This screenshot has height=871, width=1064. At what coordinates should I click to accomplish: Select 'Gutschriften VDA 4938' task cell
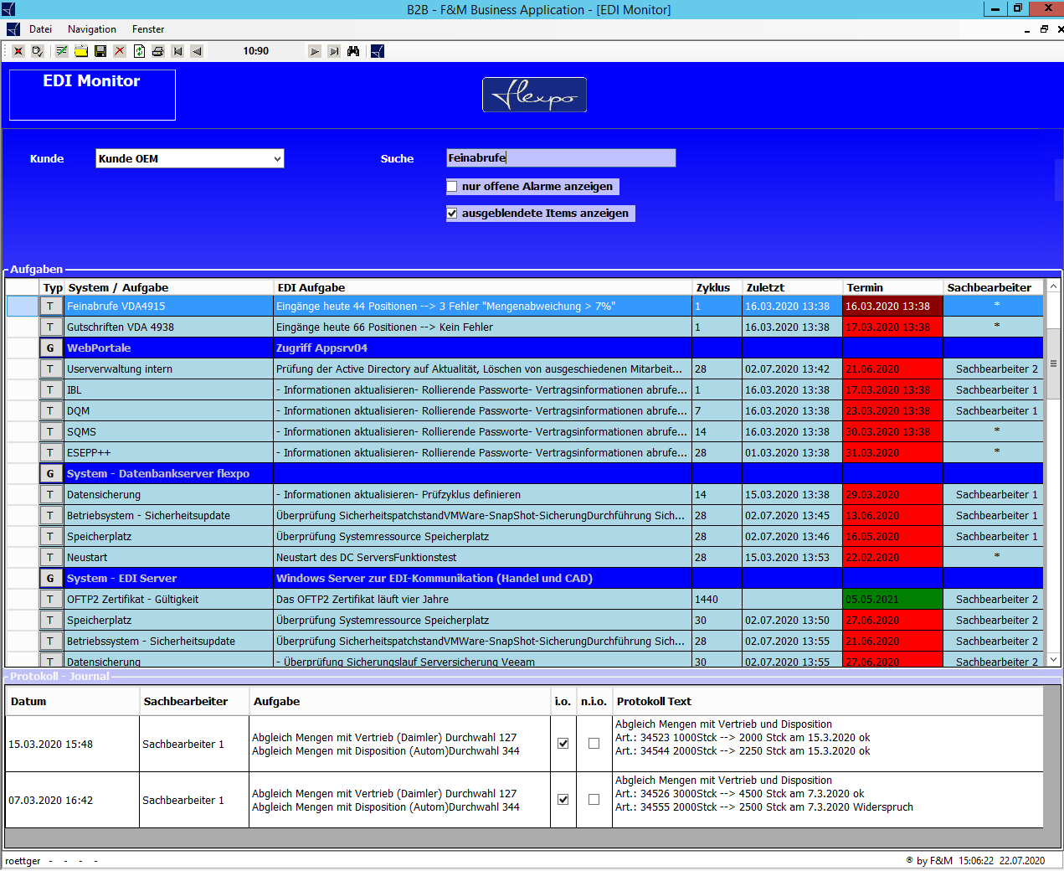point(169,327)
